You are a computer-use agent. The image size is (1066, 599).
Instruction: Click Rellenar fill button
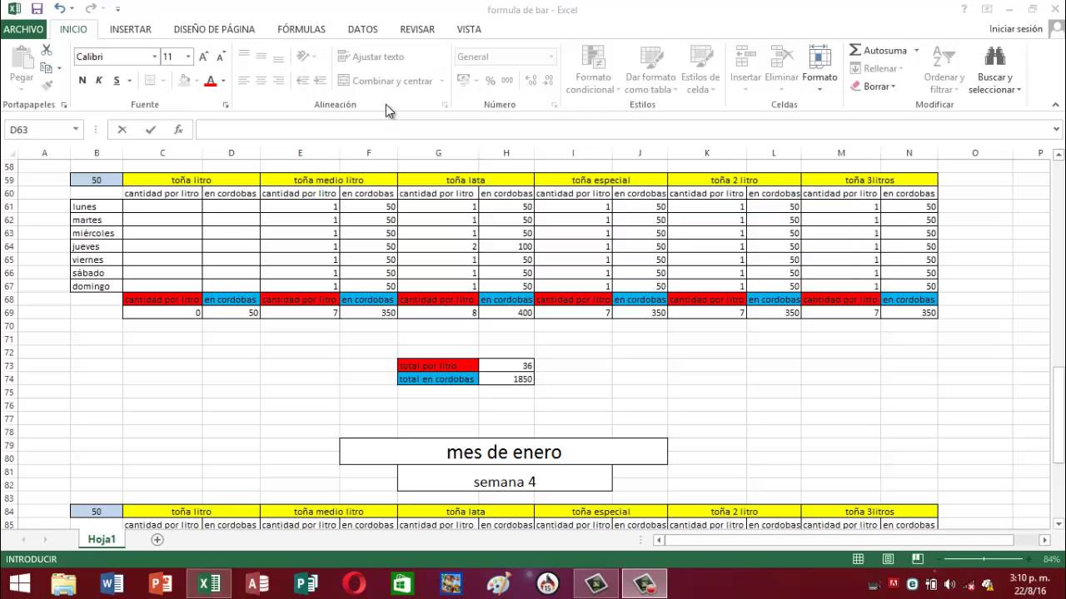(x=876, y=68)
